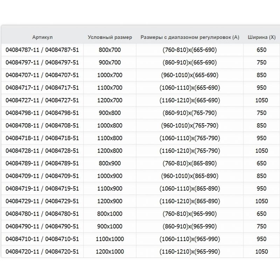
Task: Click the Размеры с диапазоном регулировок (A) header
Action: (190, 37)
